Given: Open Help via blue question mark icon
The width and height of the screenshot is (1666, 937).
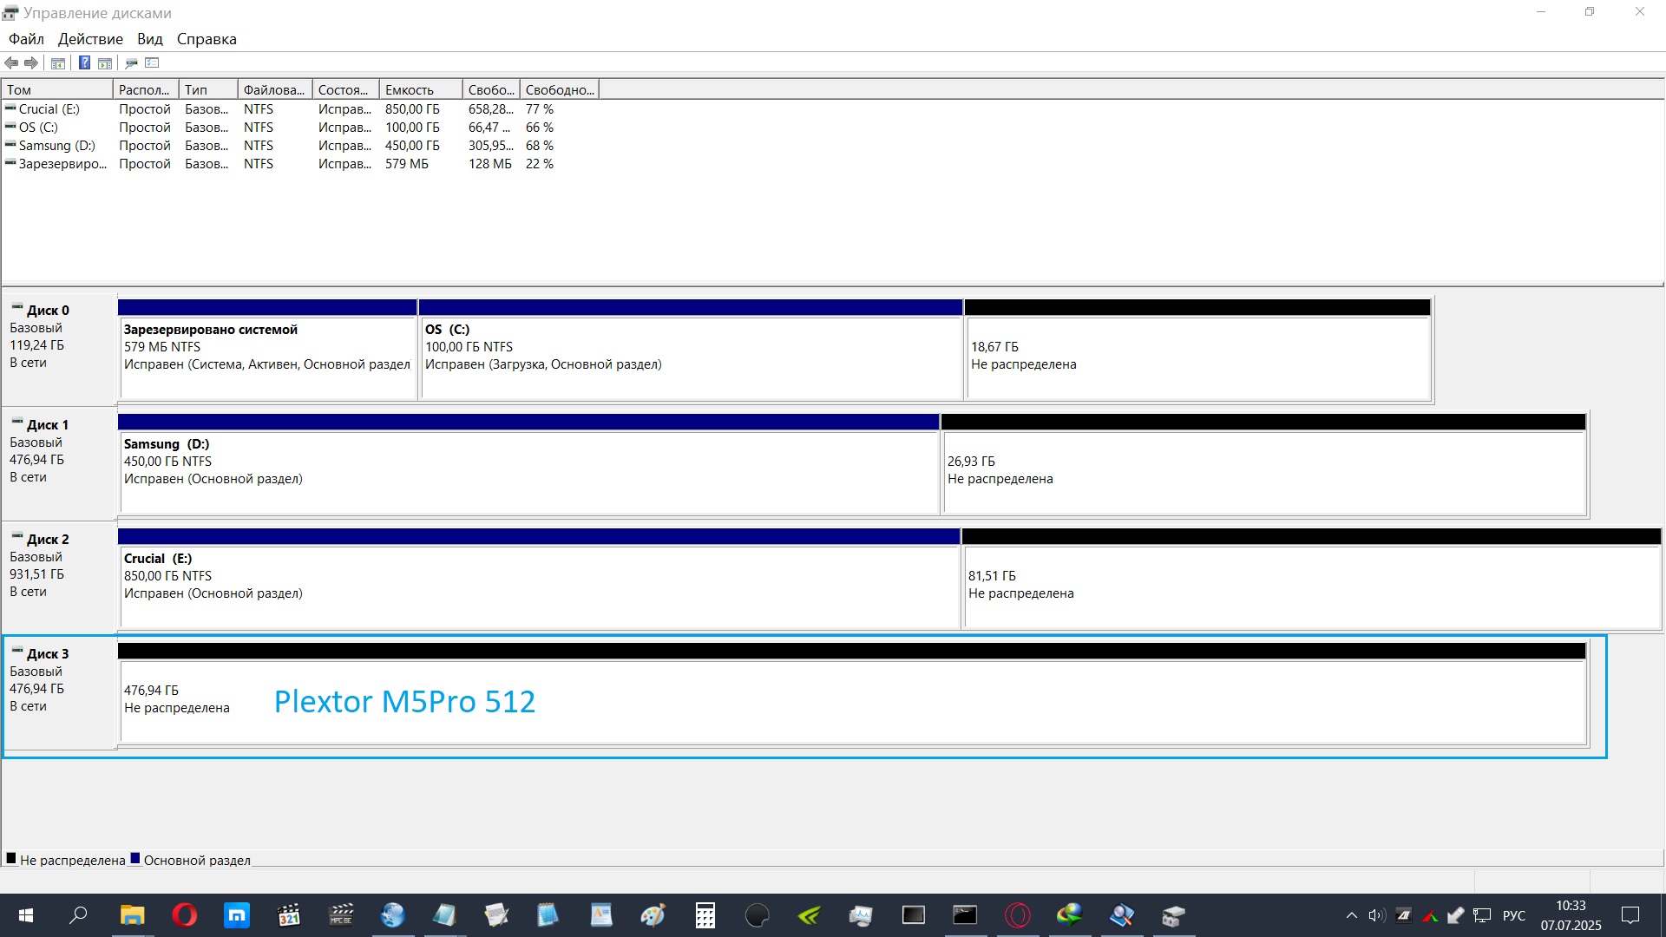Looking at the screenshot, I should coord(84,62).
